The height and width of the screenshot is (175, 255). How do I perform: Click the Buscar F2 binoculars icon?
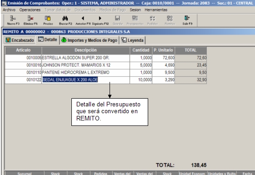[65, 20]
